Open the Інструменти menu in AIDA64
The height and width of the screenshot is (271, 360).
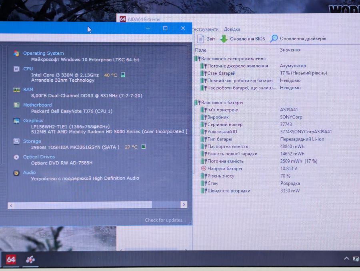click(x=206, y=29)
